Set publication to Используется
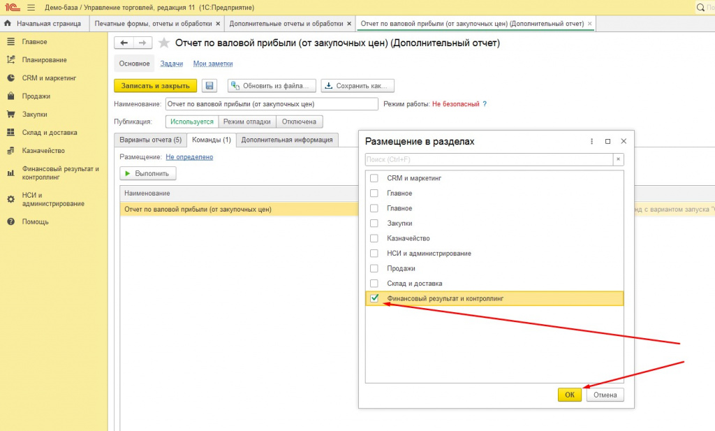Screen dimensions: 715x431 [x=192, y=122]
